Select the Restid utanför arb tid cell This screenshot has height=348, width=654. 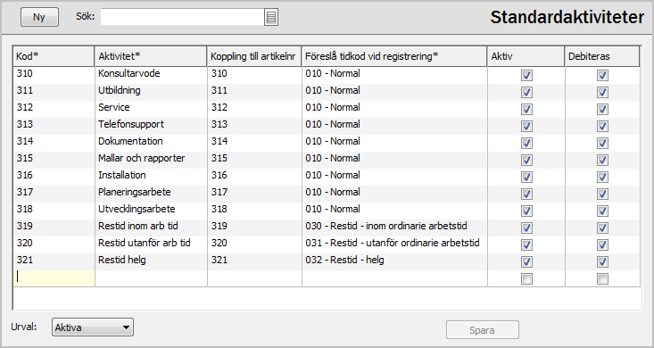point(151,244)
